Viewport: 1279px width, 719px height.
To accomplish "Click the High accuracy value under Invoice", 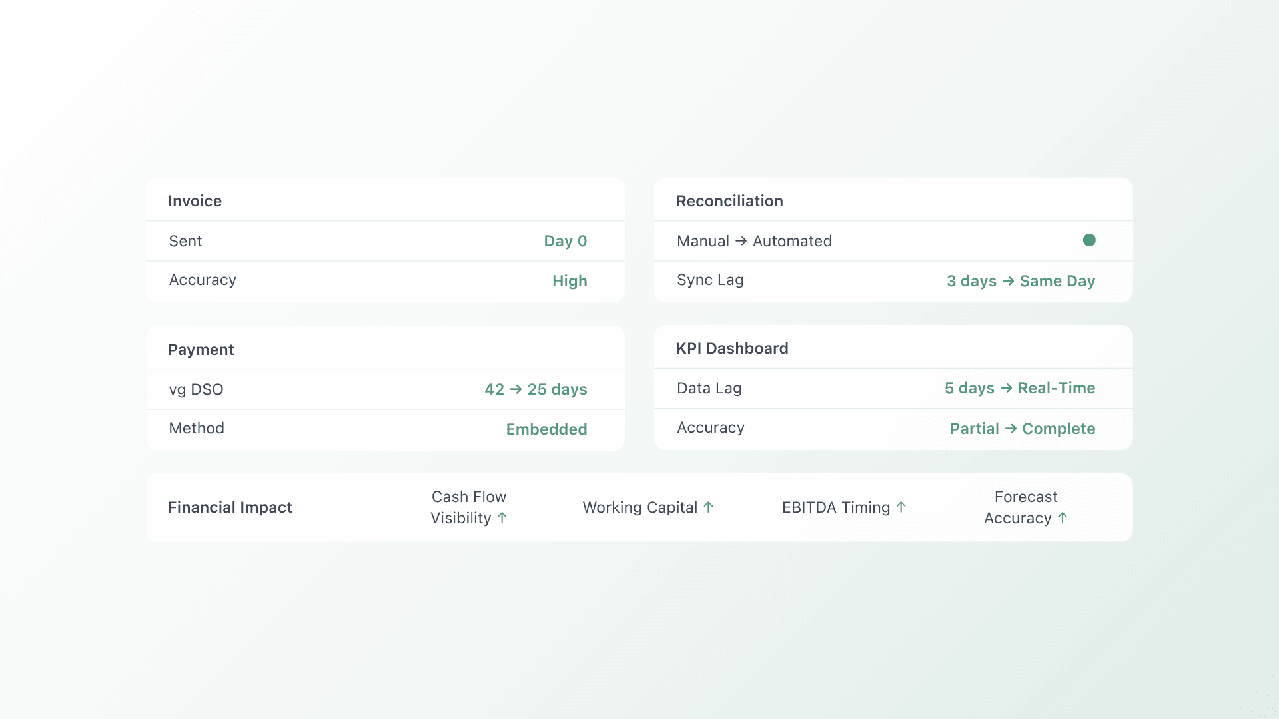I will pos(570,281).
